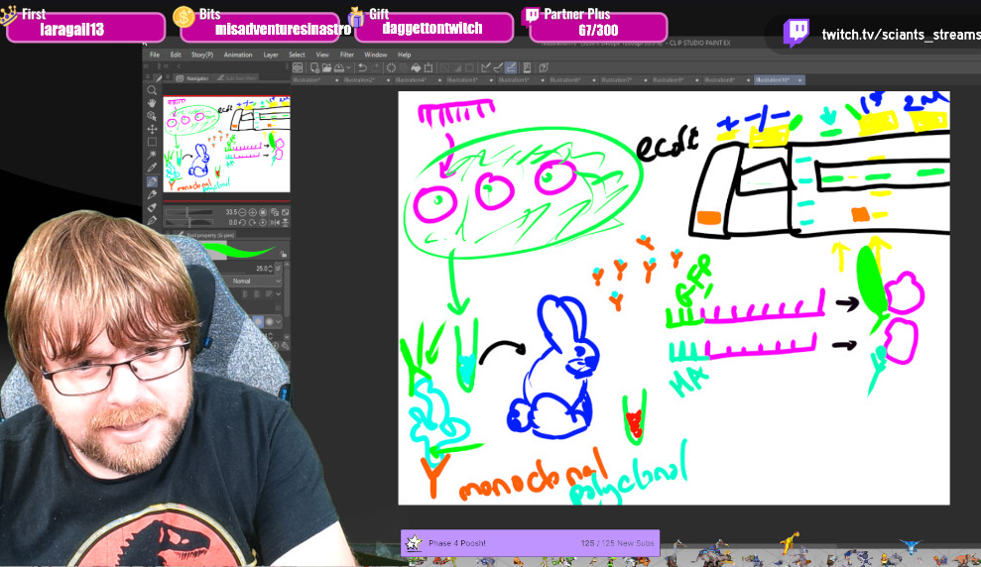Toggle Snap to Special Ruler
This screenshot has height=567, width=981.
(x=498, y=67)
